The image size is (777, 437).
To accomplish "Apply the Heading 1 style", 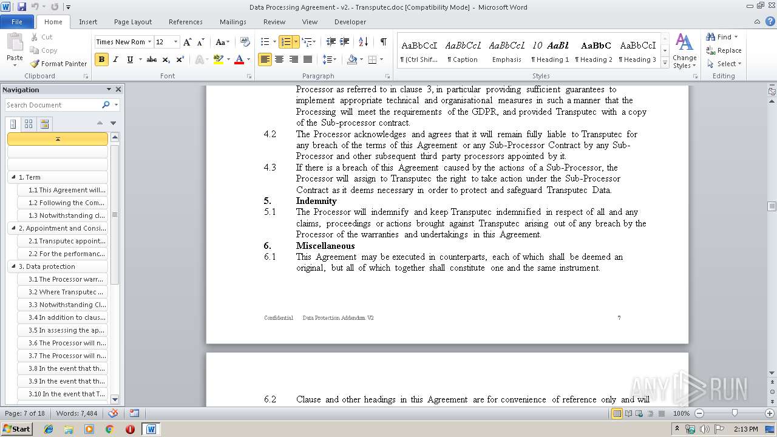I will [x=550, y=52].
